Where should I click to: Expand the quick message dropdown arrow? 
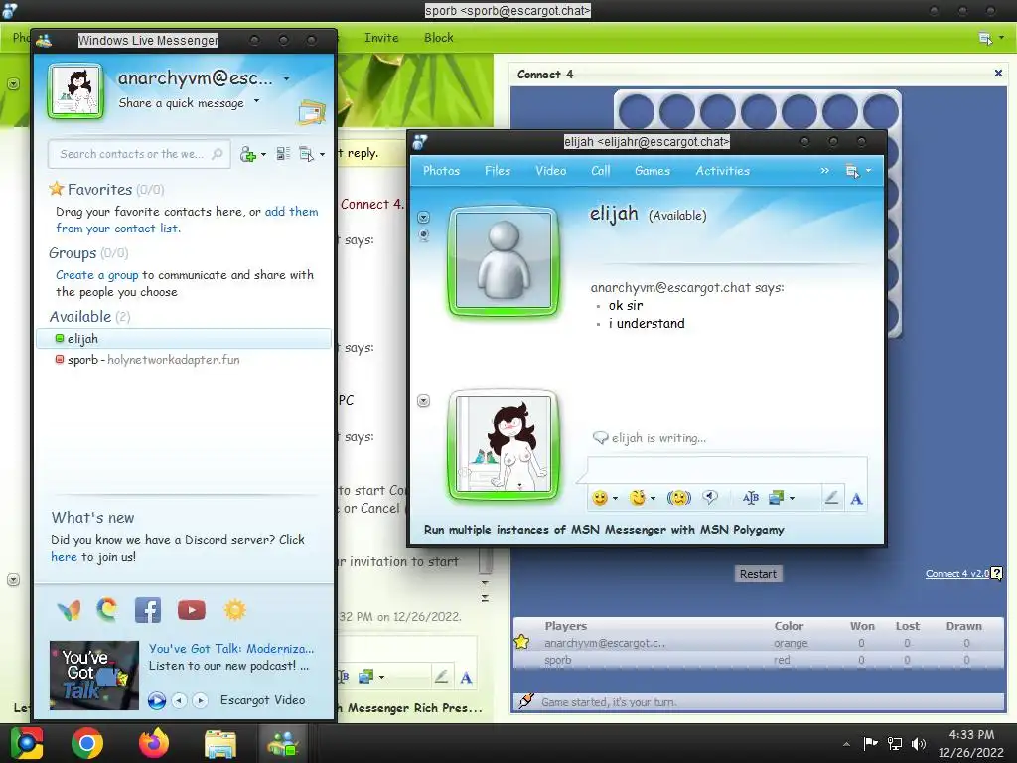tap(257, 101)
